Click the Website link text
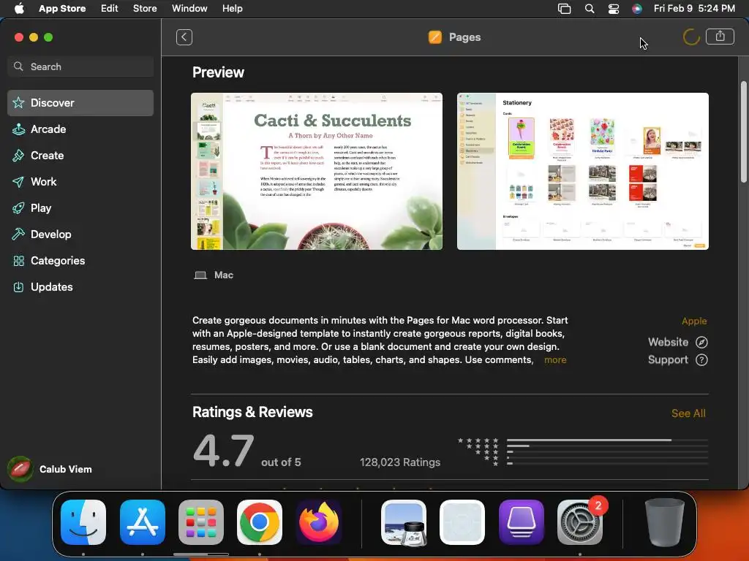The image size is (749, 561). click(x=669, y=342)
